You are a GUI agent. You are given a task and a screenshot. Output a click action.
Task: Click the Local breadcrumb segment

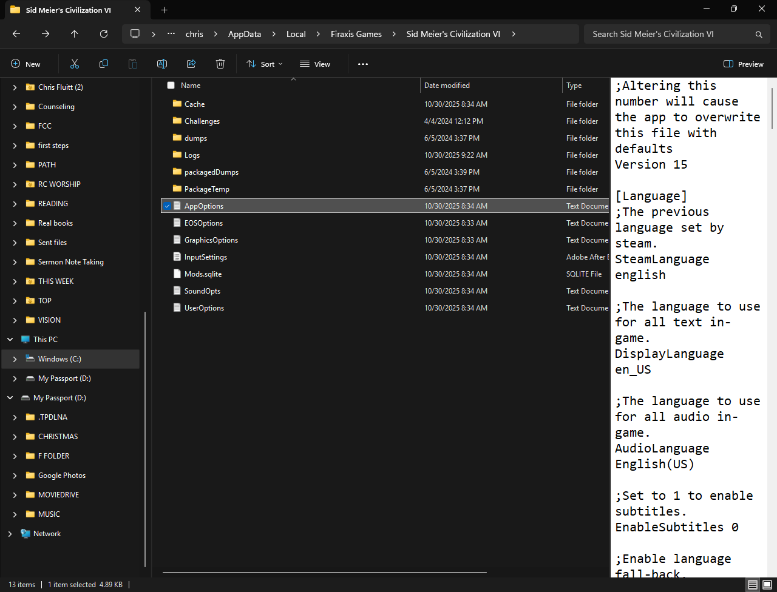click(x=296, y=34)
